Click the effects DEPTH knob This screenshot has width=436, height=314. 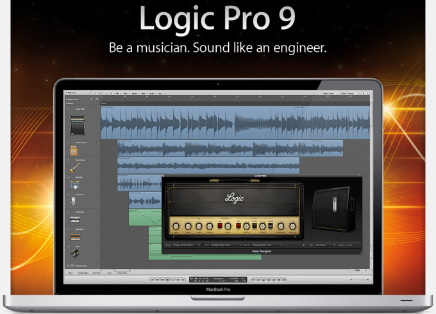[x=246, y=226]
